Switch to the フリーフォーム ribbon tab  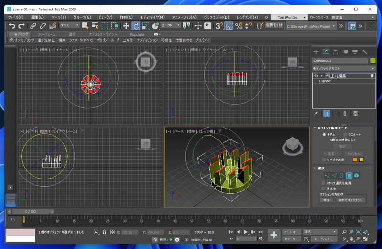[46, 34]
